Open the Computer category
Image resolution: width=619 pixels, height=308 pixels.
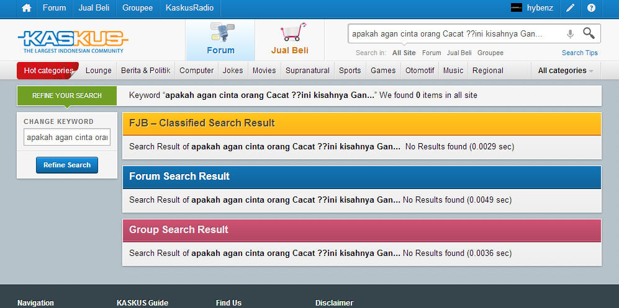click(197, 71)
